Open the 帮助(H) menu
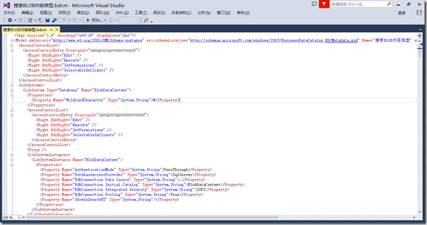Viewport: 427px width, 225px height. coord(243,13)
